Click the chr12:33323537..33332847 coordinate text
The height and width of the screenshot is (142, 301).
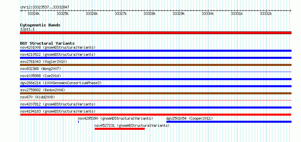[x=45, y=7]
